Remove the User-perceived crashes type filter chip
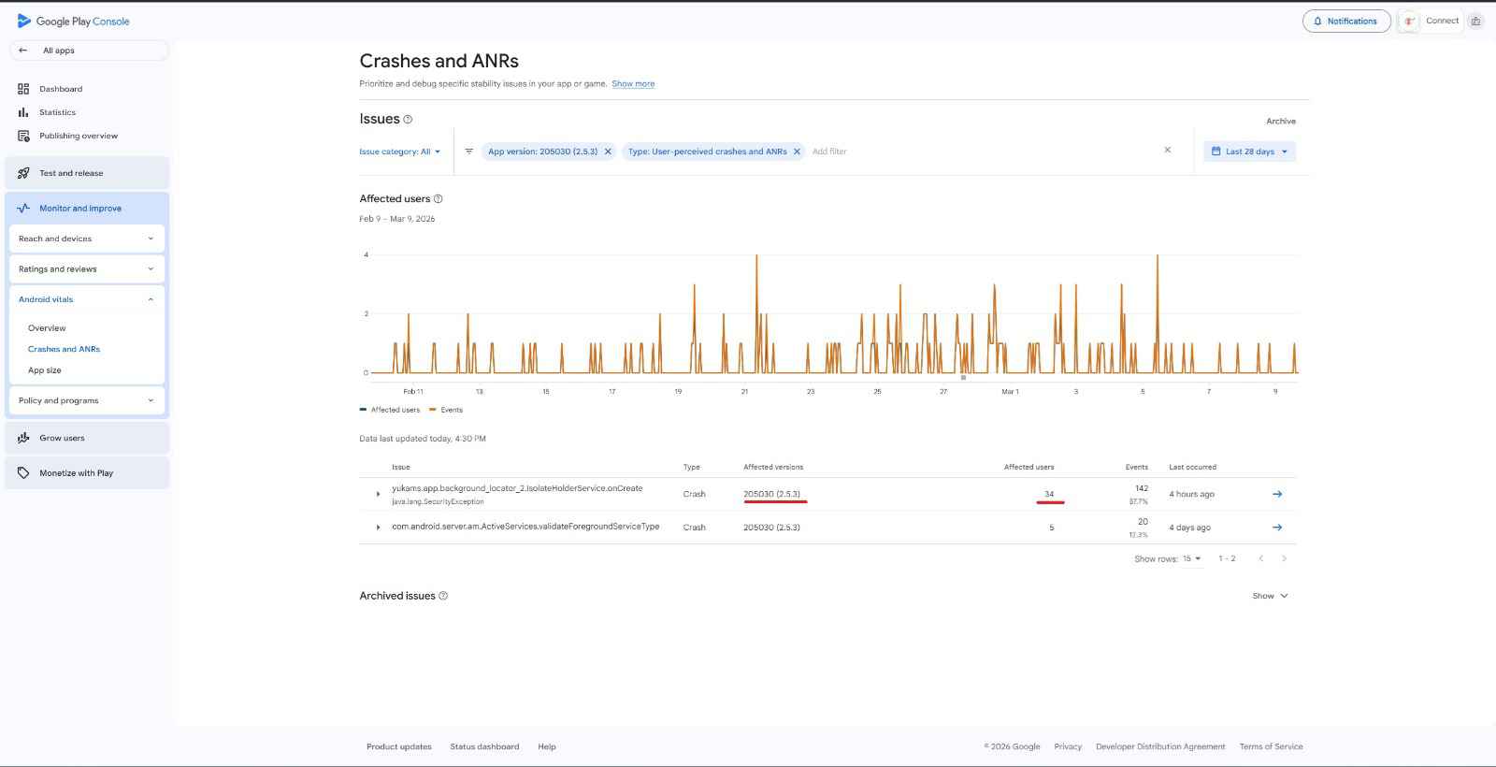 (797, 152)
